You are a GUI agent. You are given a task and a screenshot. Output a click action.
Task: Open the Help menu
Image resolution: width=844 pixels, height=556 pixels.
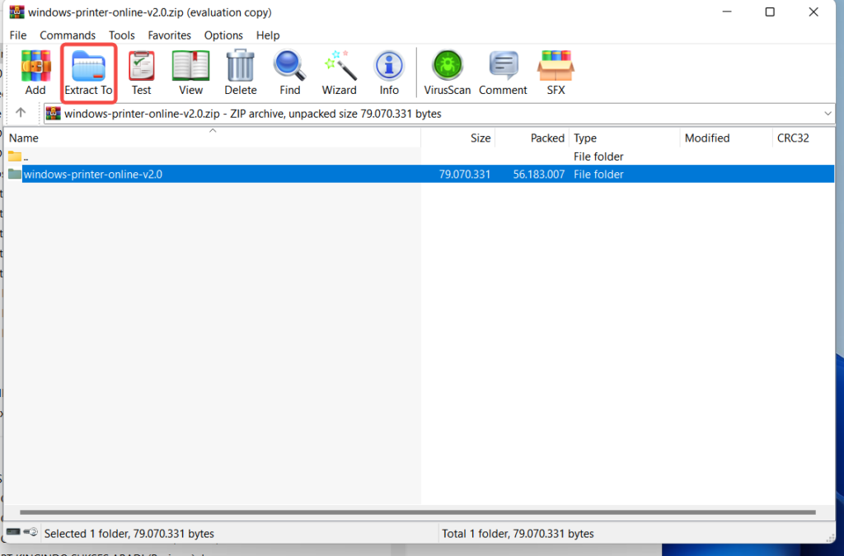(268, 35)
